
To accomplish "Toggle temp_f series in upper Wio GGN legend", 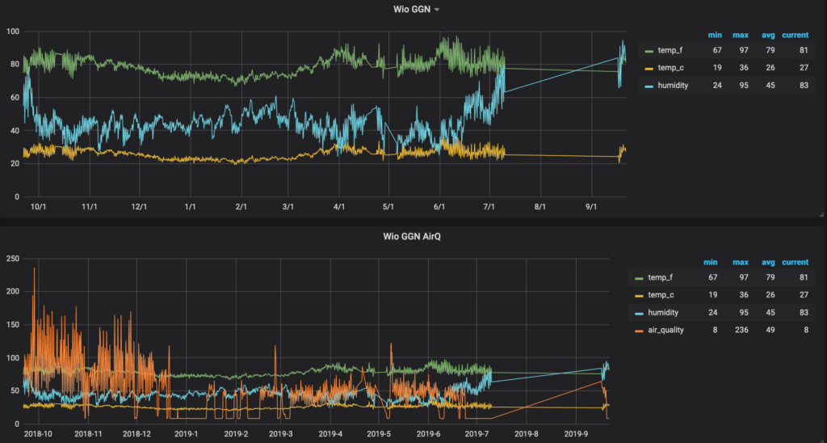I will [671, 50].
